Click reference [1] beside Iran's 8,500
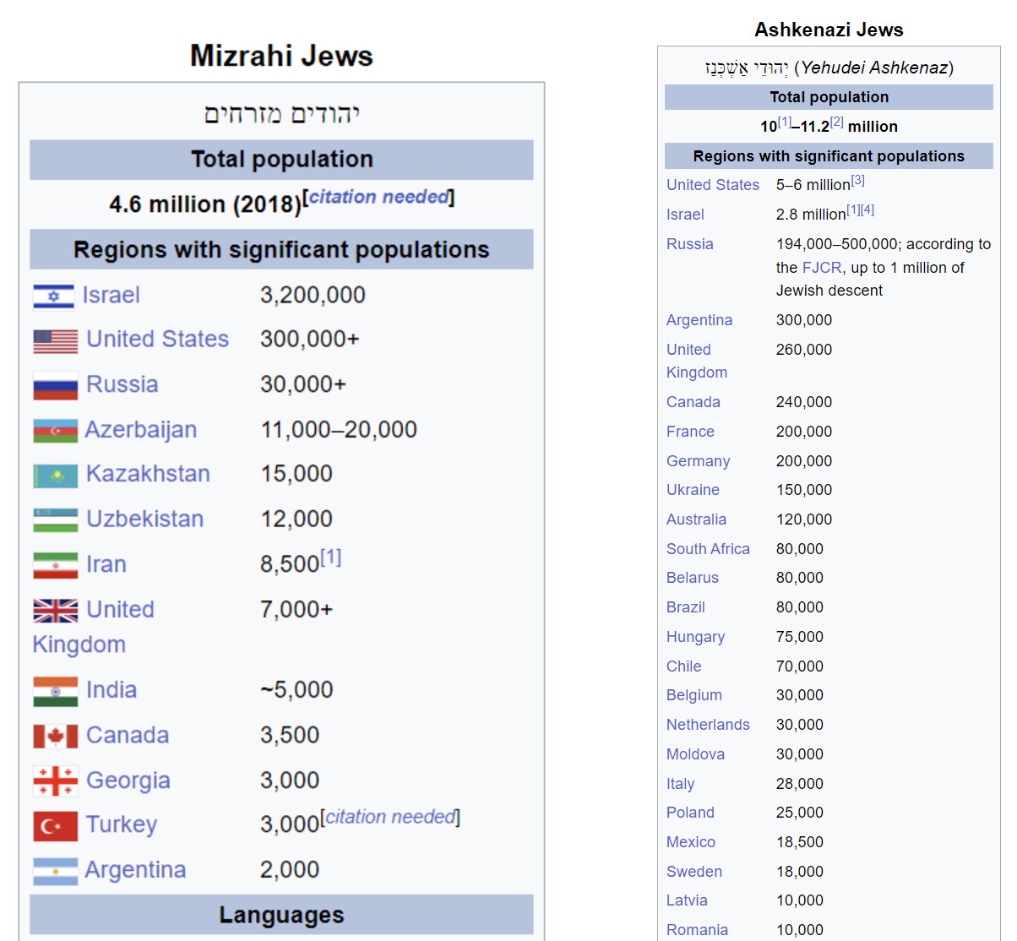This screenshot has width=1017, height=941. coord(330,558)
